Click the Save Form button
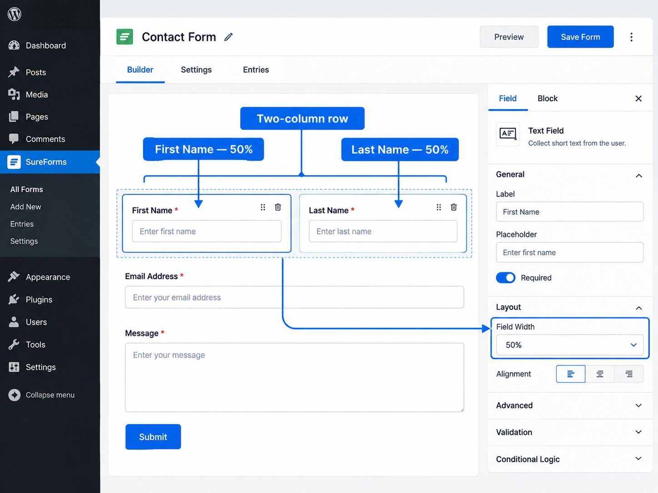Viewport: 658px width, 493px height. click(x=580, y=37)
